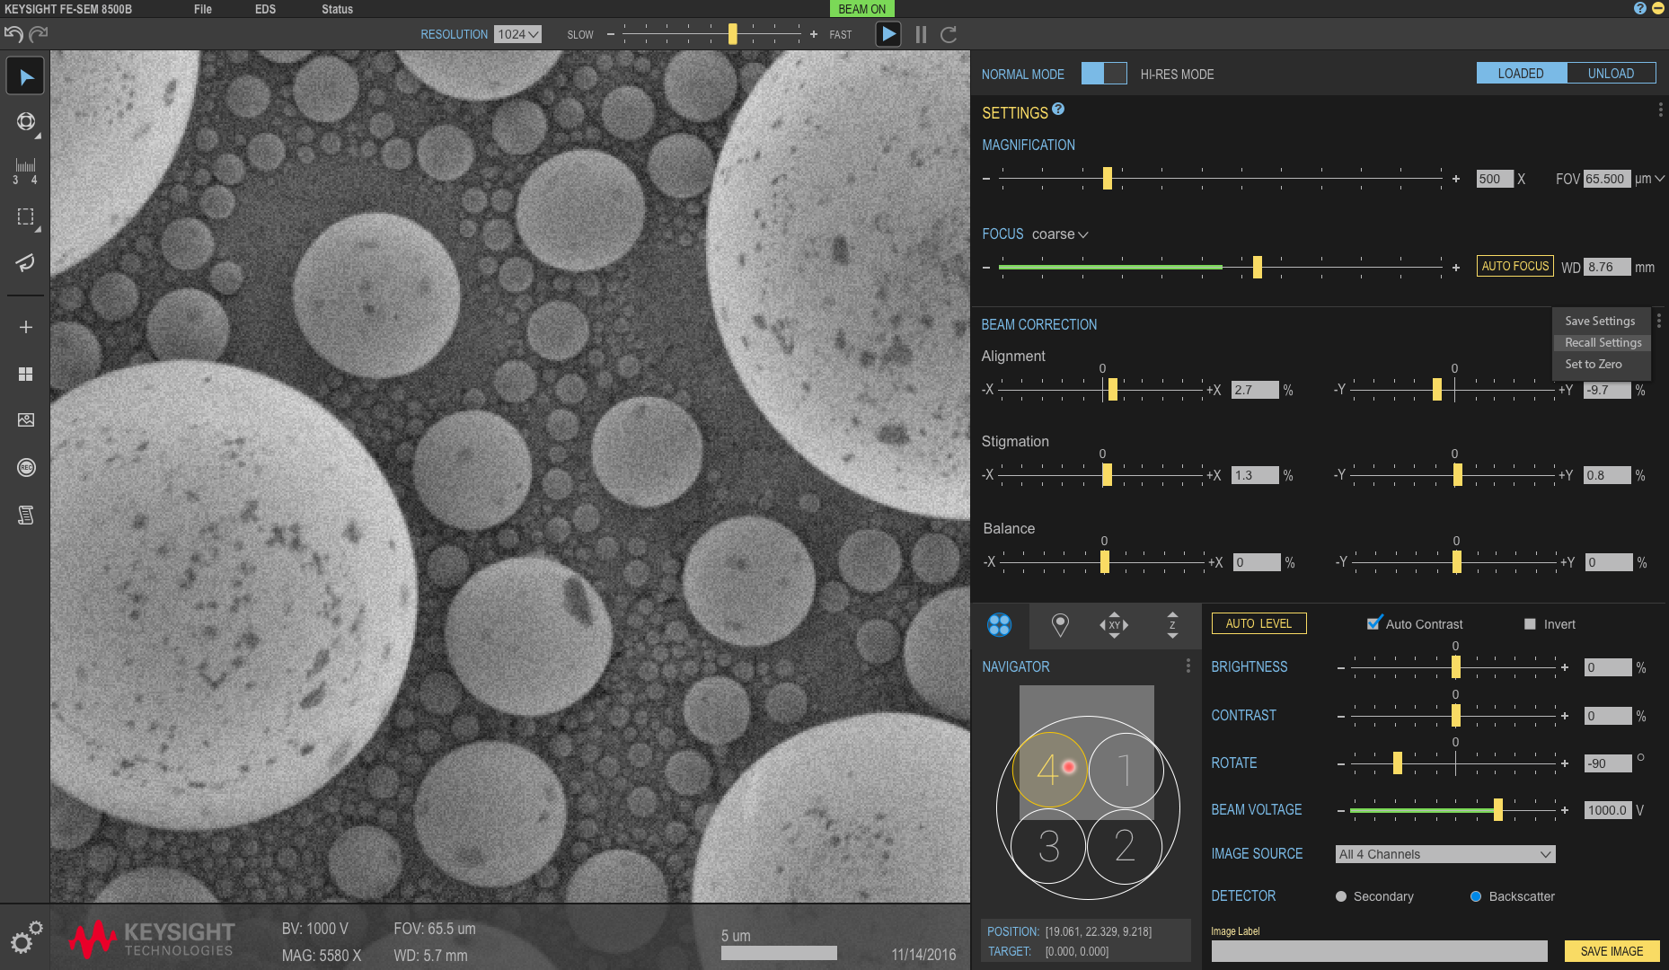The height and width of the screenshot is (970, 1669).
Task: Select the dashed rectangle region tool
Action: (25, 216)
